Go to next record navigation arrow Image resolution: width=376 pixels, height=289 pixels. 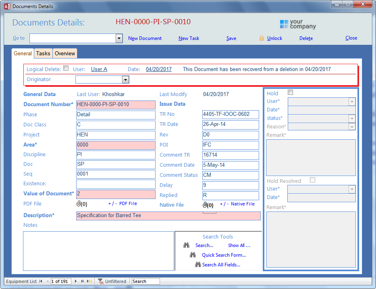(76, 281)
